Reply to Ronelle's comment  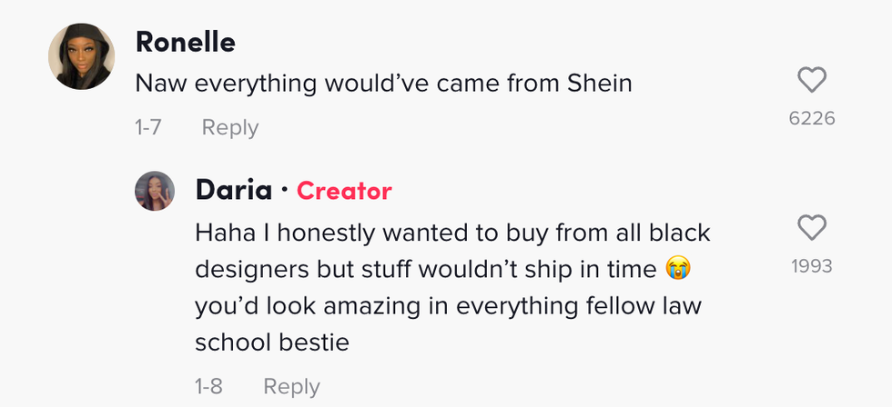tap(229, 128)
